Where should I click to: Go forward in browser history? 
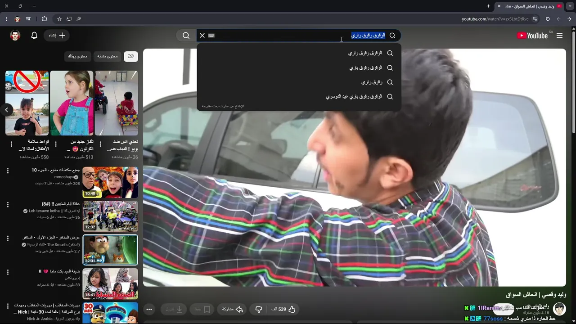point(558,19)
